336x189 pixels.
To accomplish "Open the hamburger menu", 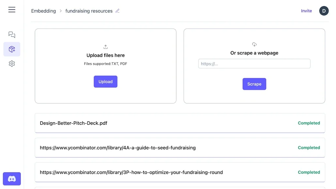I will pos(12,10).
